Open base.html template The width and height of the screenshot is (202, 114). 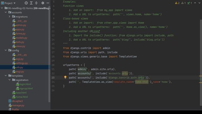21,93
